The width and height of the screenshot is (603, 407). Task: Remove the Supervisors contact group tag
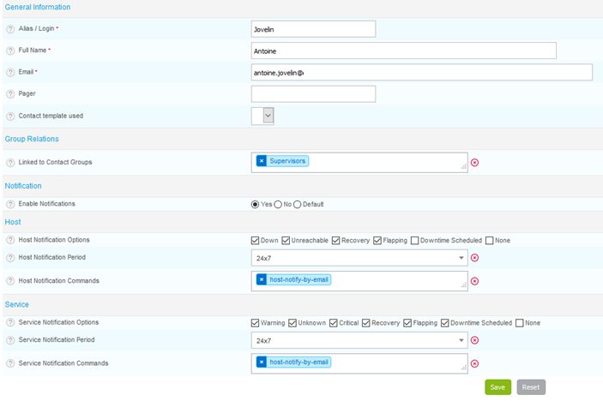(x=262, y=161)
